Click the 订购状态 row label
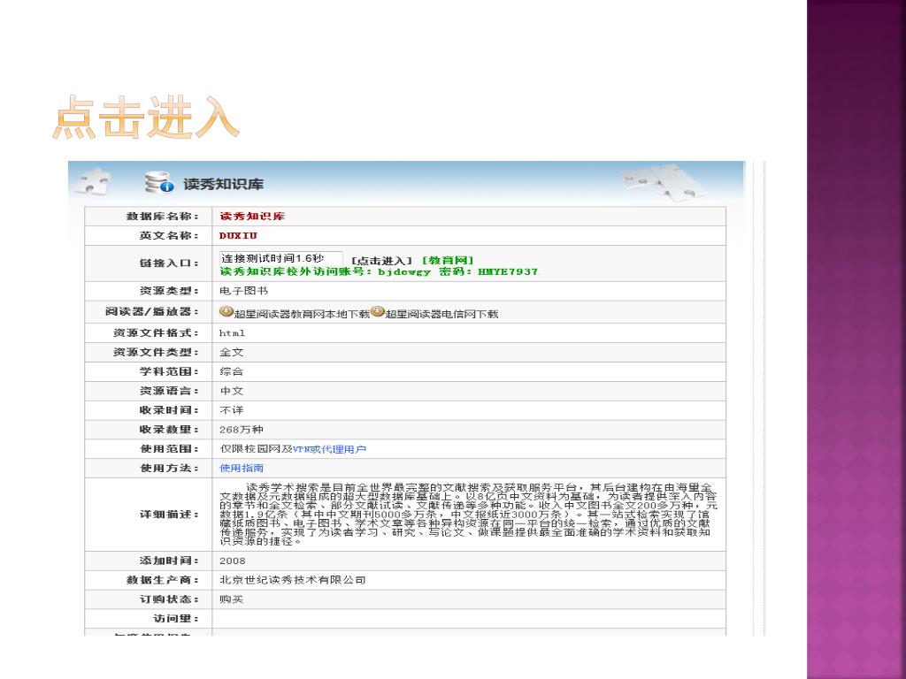Screen dimensions: 906x679 click(x=169, y=599)
